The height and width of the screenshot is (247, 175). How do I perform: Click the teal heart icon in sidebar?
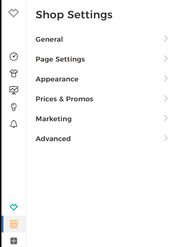coord(14,207)
